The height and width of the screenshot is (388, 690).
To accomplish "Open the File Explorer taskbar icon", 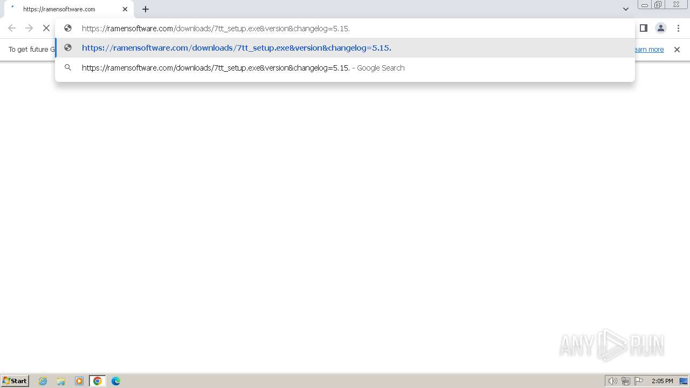I will (61, 381).
